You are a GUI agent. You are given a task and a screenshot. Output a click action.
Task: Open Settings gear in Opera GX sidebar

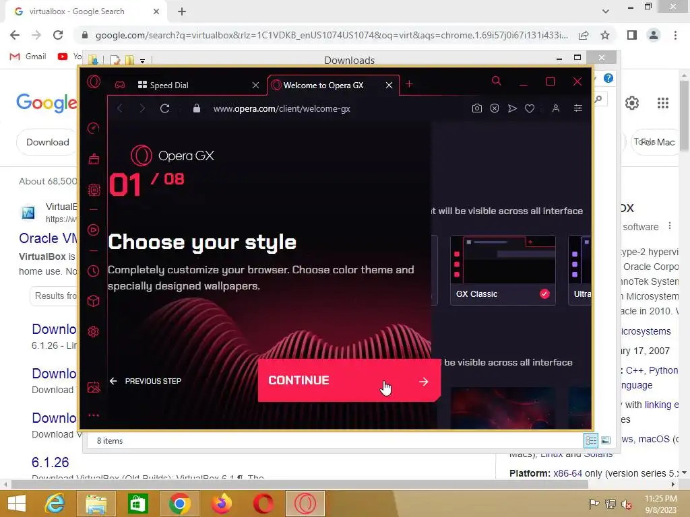(x=93, y=332)
